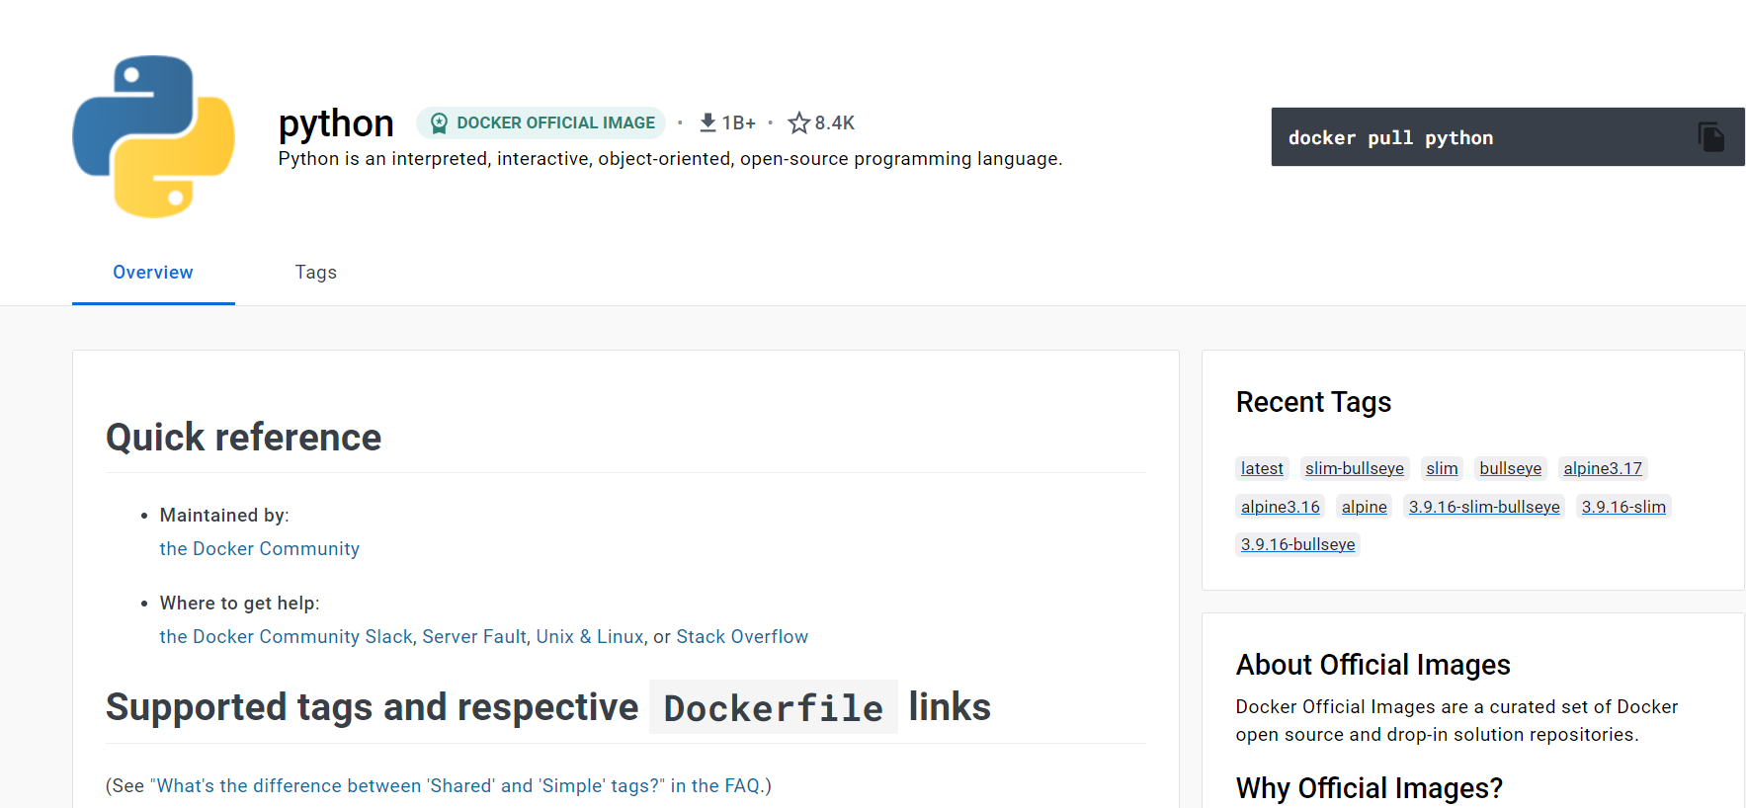Click the Python logo image
Image resolution: width=1746 pixels, height=808 pixels.
(x=153, y=136)
